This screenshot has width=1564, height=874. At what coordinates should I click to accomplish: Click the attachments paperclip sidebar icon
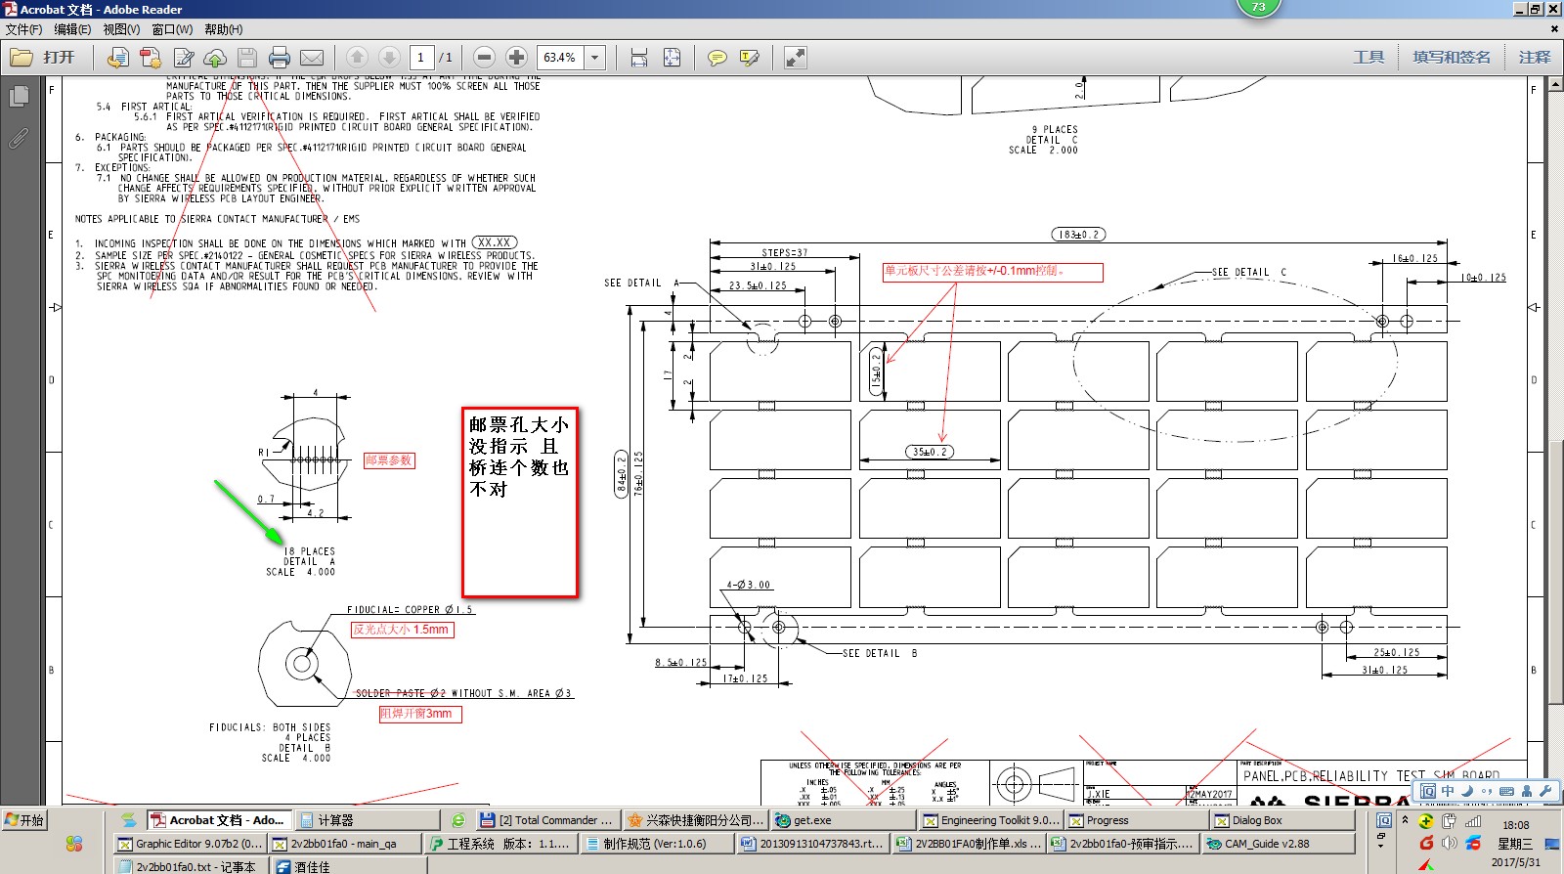[19, 138]
